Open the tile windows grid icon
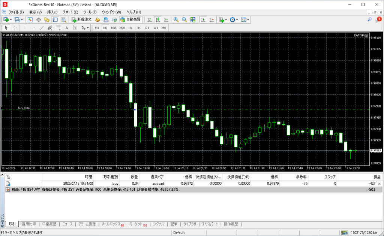Viewport: 384px width, 236px height. [193, 20]
